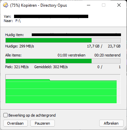Image resolution: width=127 pixels, height=130 pixels.
Task: Click the Alle items progress bar
Action: (63, 61)
